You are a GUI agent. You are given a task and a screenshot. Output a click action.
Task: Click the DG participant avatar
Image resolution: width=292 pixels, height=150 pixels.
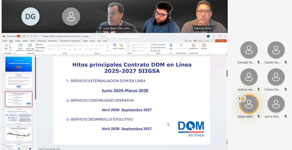point(30,17)
